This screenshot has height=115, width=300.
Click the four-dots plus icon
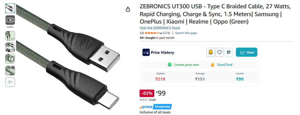coord(229,52)
